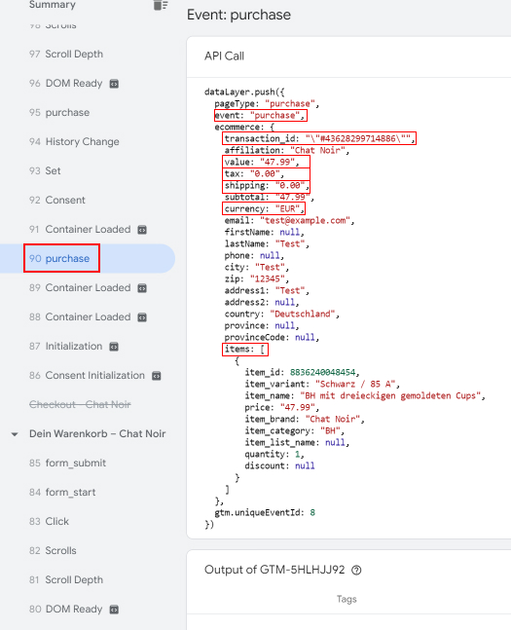
Task: Click the tag icon next to 86 Consent Initialization
Action: click(x=157, y=376)
